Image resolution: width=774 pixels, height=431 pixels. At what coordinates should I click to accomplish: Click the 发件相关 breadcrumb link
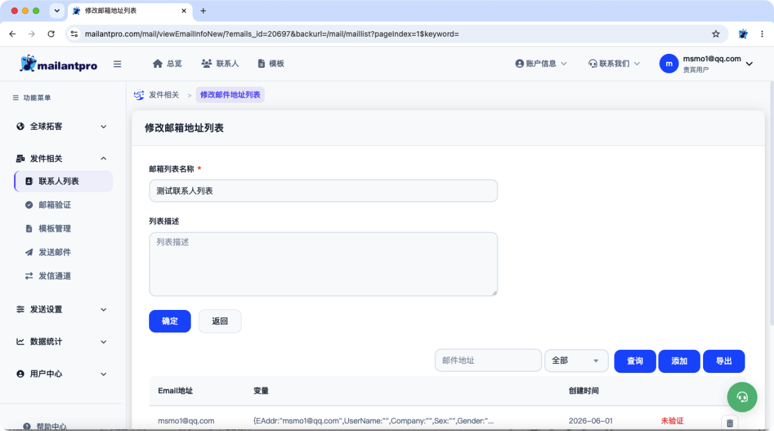point(164,95)
